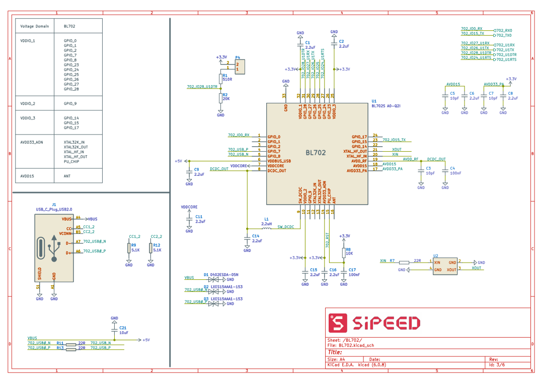The width and height of the screenshot is (540, 377).
Task: Click 'File: BL702.kicad_sch' in the title block
Action: click(x=351, y=345)
